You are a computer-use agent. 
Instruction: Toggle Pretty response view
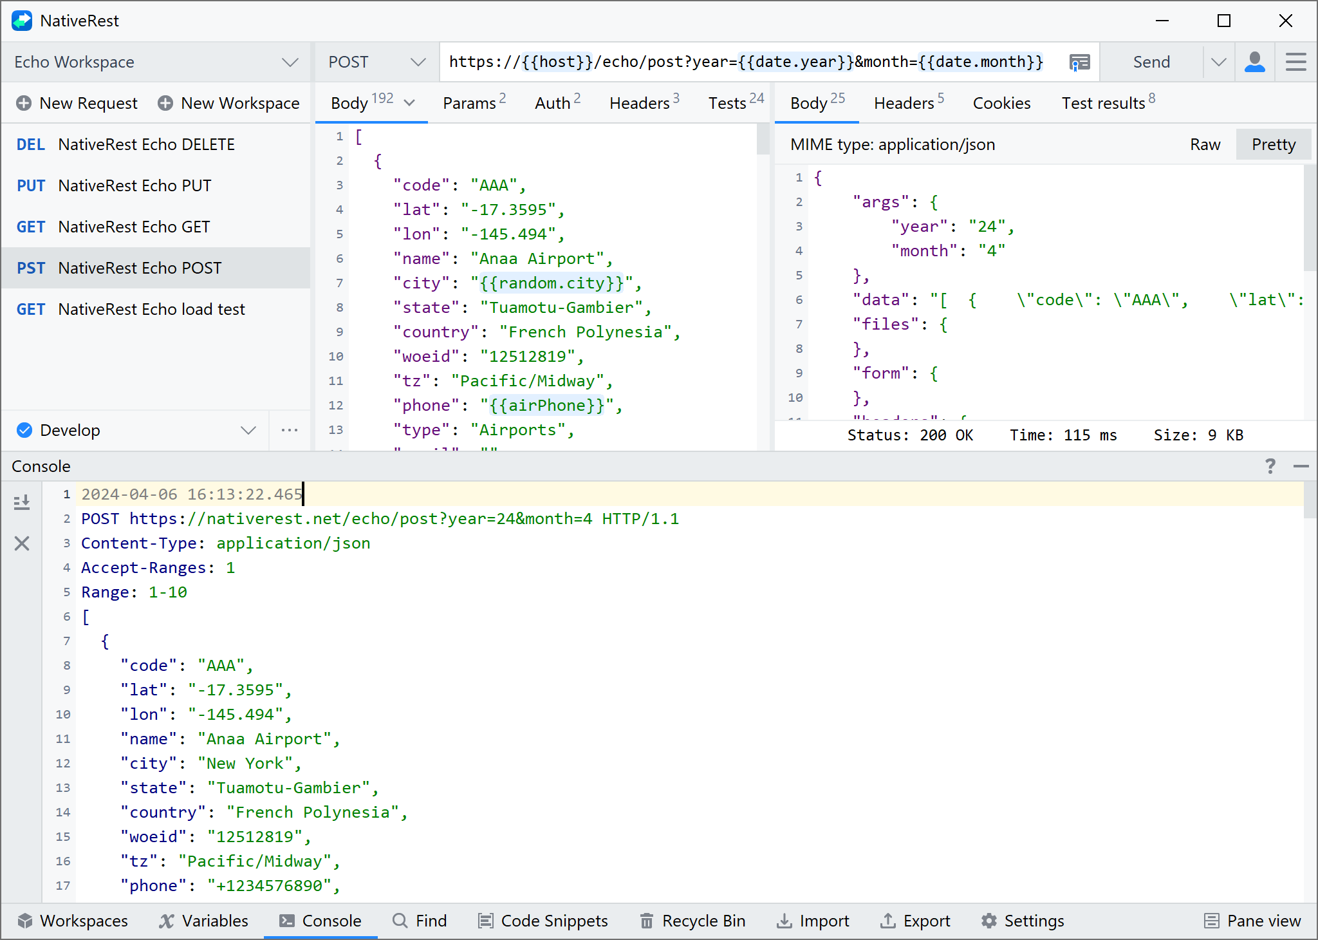(1272, 144)
